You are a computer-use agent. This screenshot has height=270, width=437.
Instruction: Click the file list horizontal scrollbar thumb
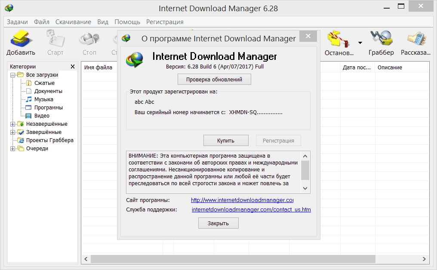(x=233, y=259)
